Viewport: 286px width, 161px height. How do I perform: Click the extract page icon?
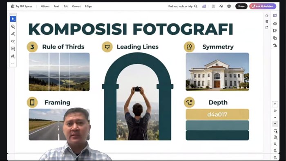pyautogui.click(x=267, y=27)
